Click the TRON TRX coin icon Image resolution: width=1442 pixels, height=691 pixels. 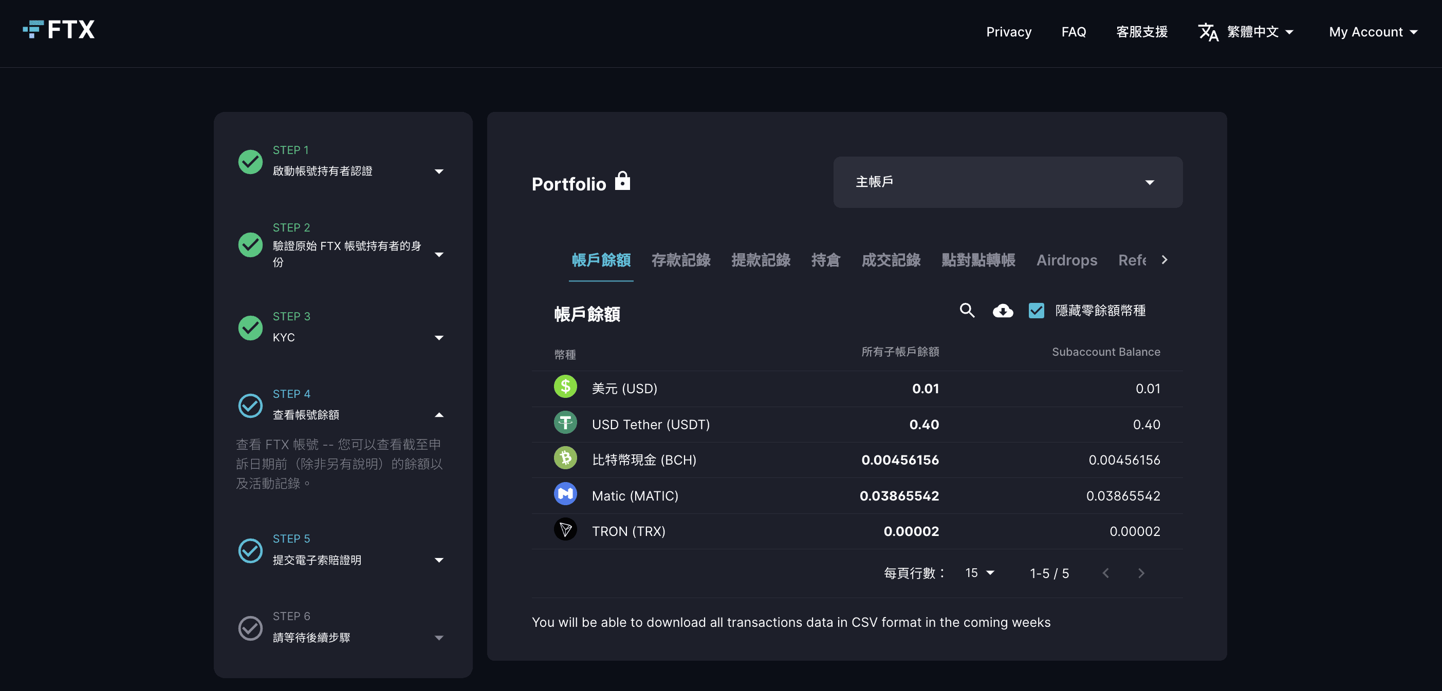pyautogui.click(x=565, y=530)
